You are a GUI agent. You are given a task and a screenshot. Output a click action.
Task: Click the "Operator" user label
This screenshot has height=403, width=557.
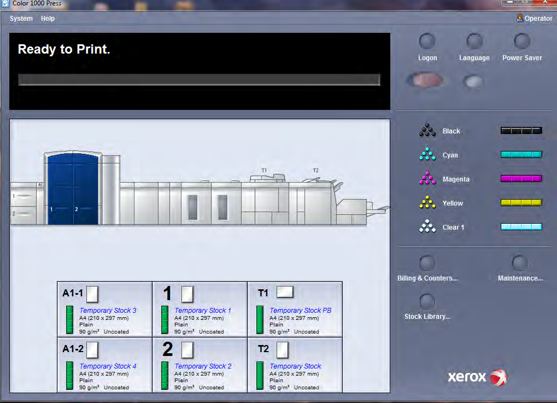pyautogui.click(x=538, y=19)
